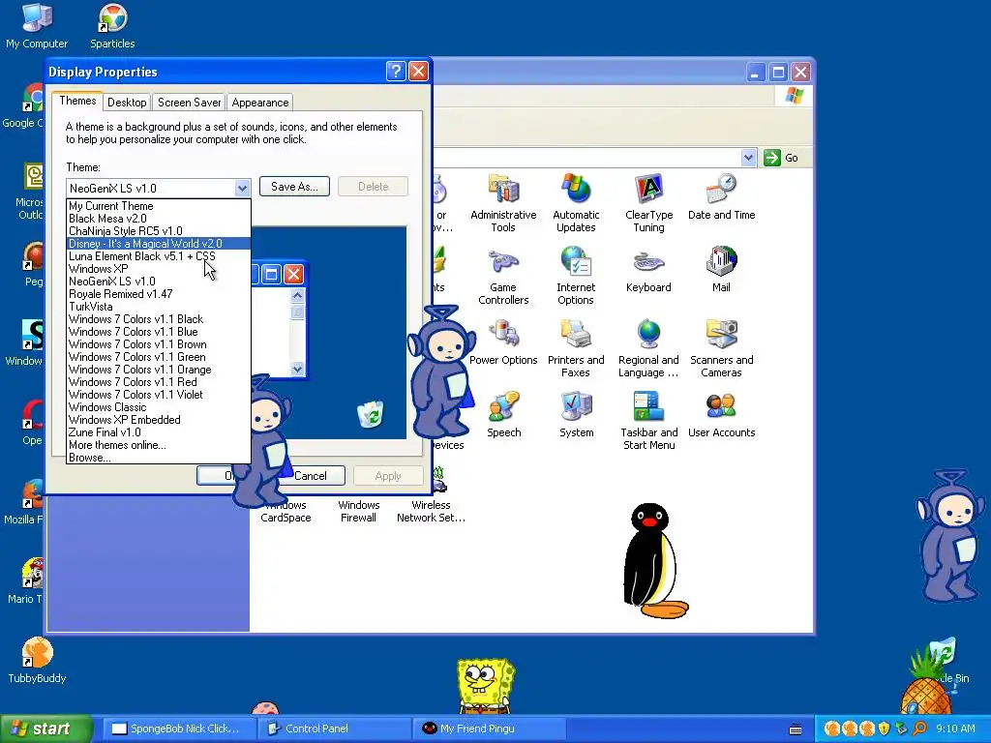991x743 pixels.
Task: Open Regional and Language options
Action: point(648,348)
